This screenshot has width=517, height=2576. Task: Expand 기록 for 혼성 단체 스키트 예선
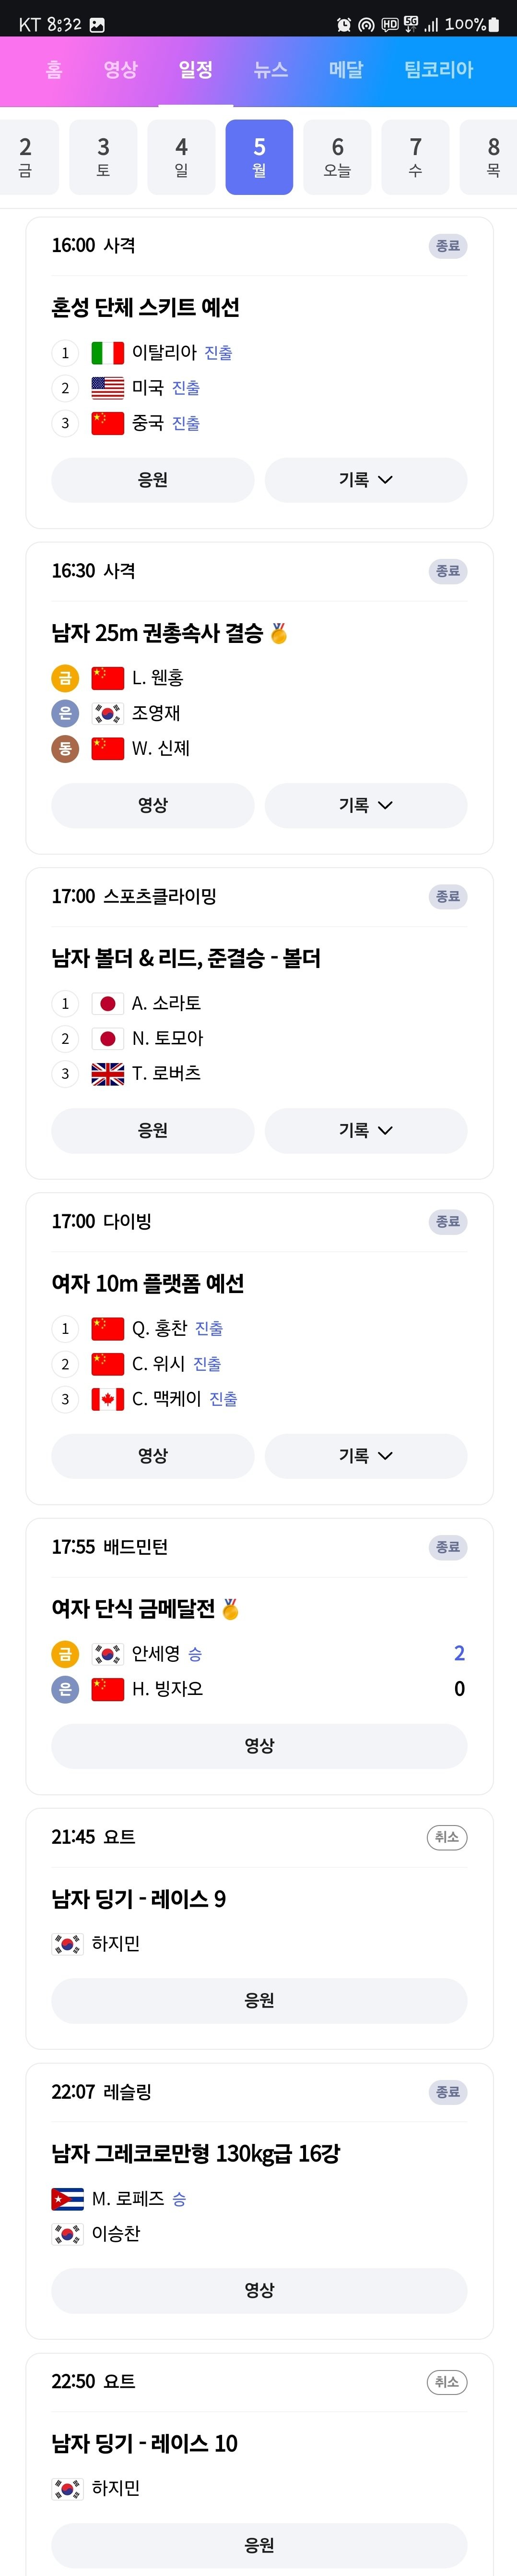[365, 480]
